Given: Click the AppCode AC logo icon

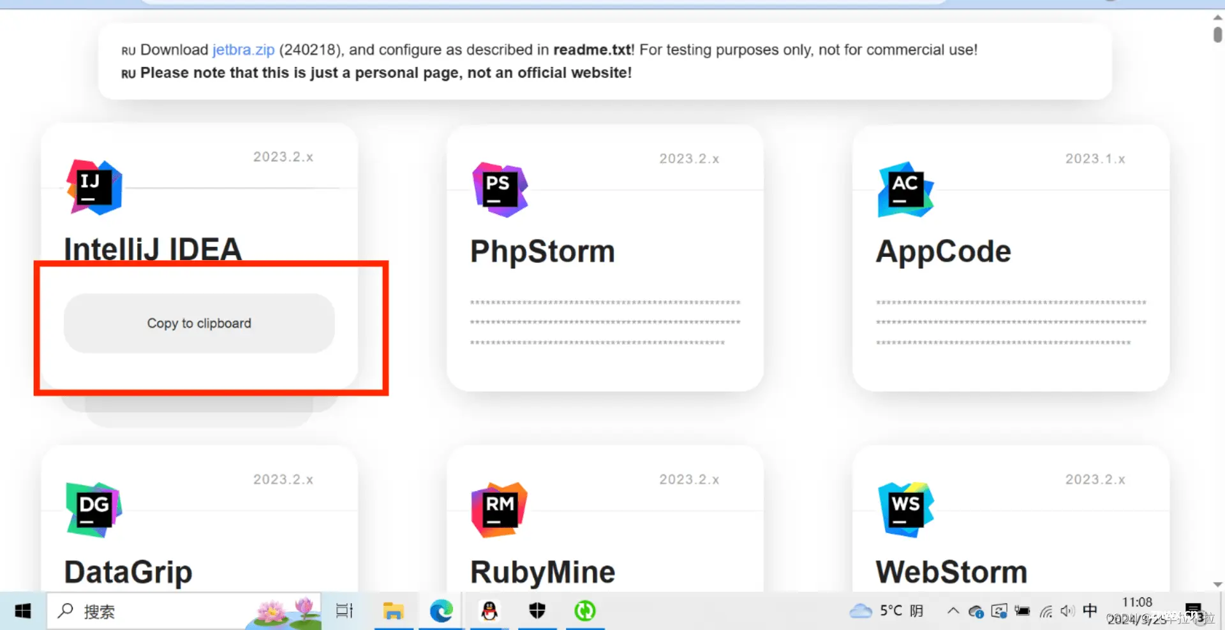Looking at the screenshot, I should 906,189.
